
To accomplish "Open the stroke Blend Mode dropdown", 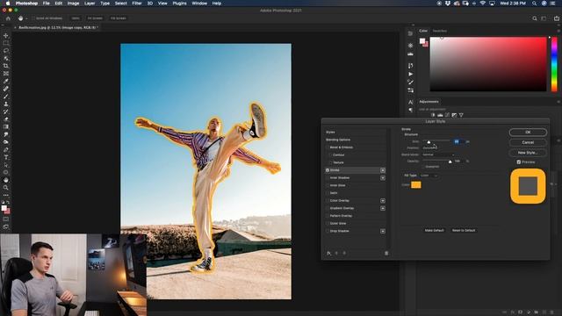I will (x=439, y=154).
